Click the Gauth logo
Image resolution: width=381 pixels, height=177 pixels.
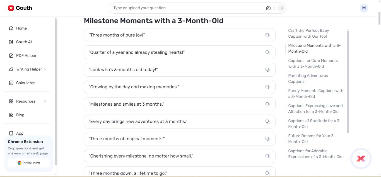point(20,8)
